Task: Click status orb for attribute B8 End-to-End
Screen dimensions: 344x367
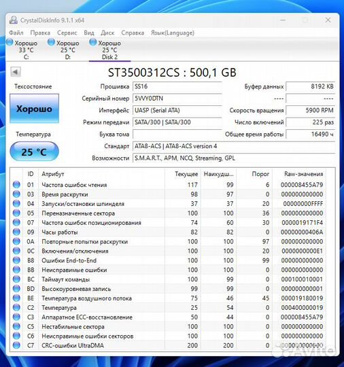Action: pos(16,260)
